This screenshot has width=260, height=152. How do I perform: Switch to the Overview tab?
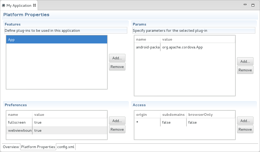click(11, 147)
